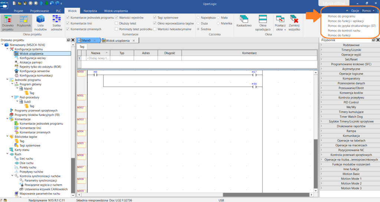
Task: Open the Projekt ribbon tab
Action: pos(19,11)
